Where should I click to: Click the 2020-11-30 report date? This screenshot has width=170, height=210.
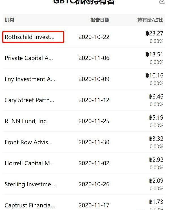pyautogui.click(x=94, y=142)
